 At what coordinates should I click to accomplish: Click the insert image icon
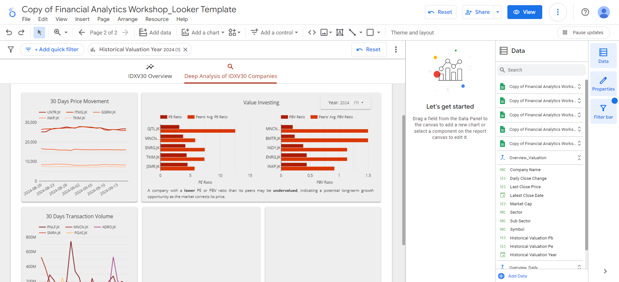pyautogui.click(x=324, y=33)
